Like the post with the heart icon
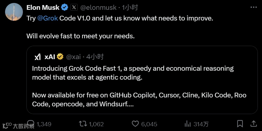This screenshot has width=262, height=131. click(x=135, y=123)
